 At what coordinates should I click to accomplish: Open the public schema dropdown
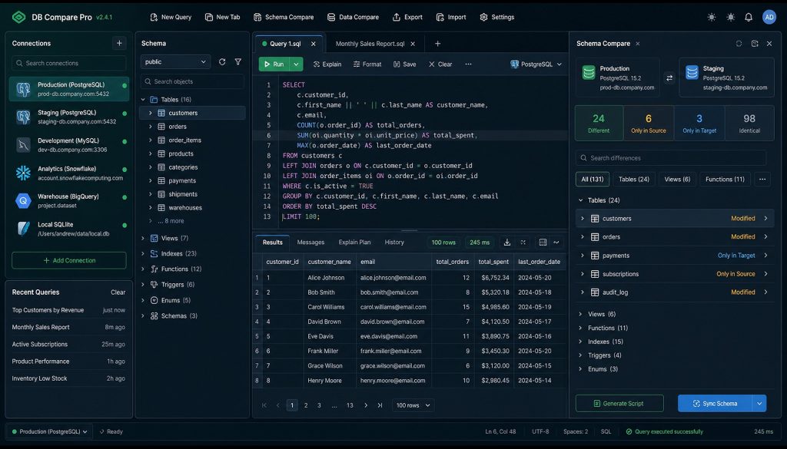coord(175,61)
